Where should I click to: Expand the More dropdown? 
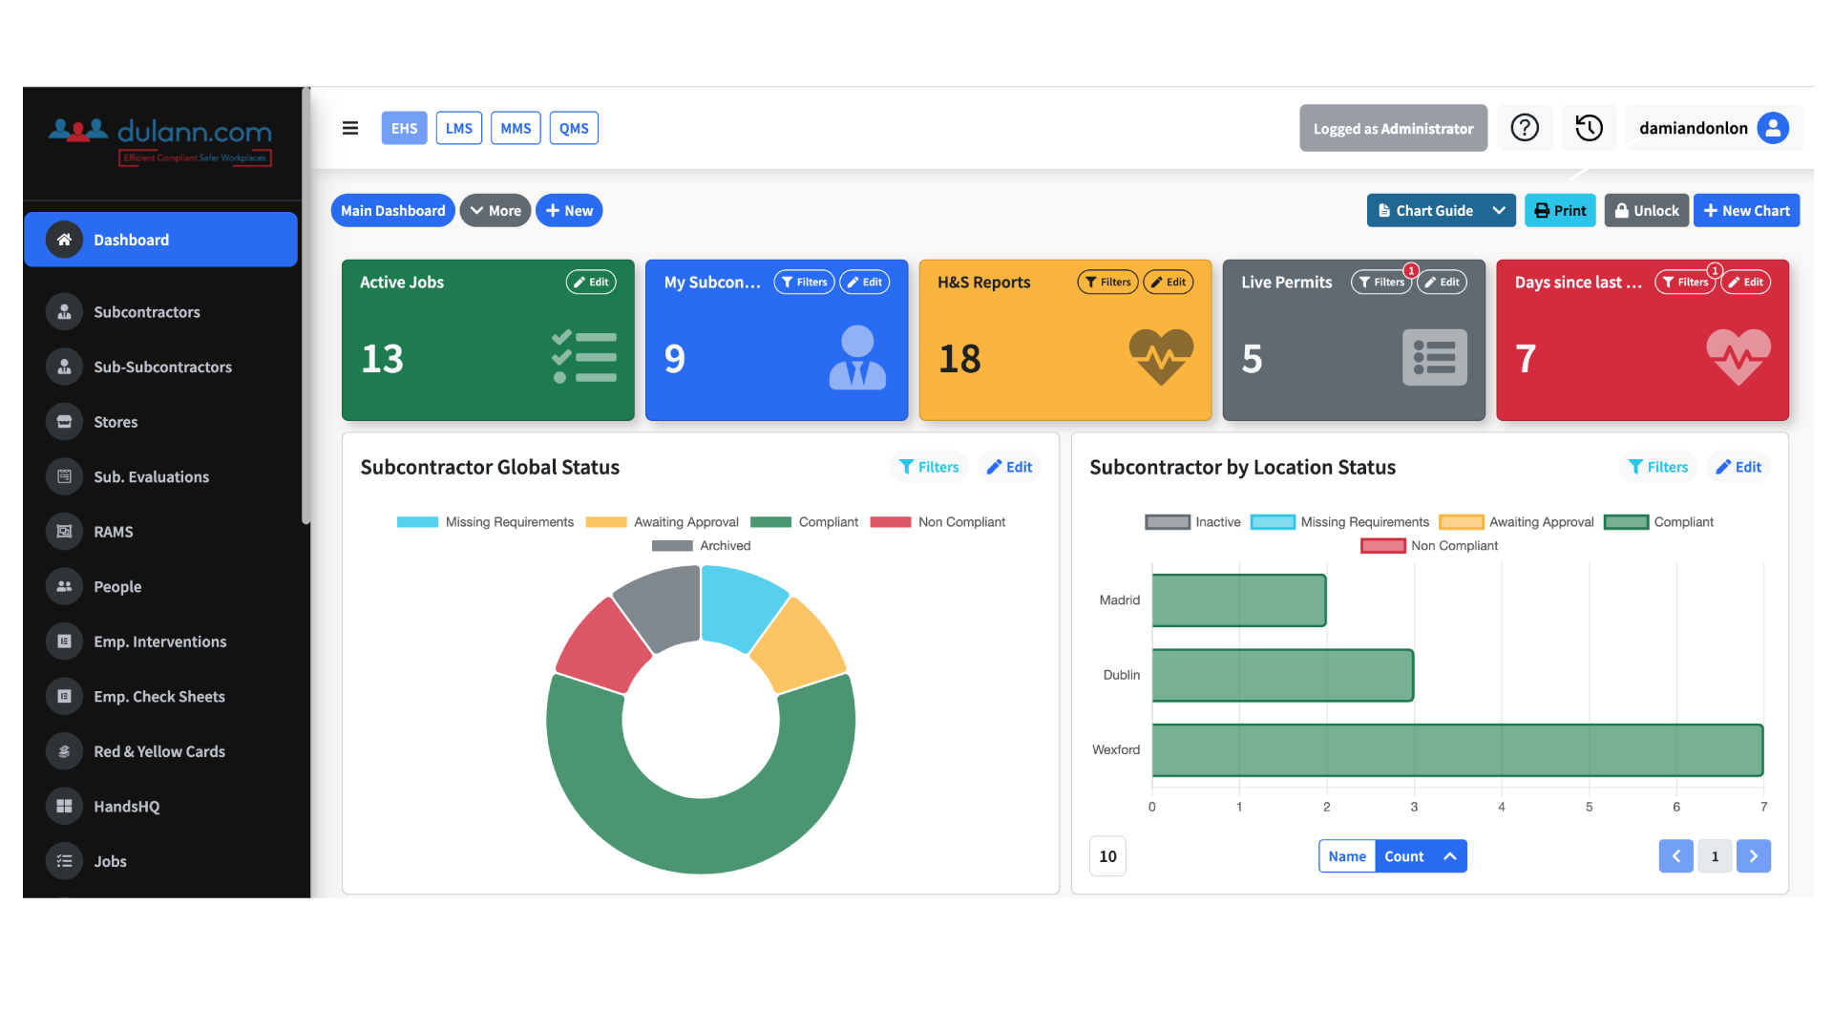[495, 211]
